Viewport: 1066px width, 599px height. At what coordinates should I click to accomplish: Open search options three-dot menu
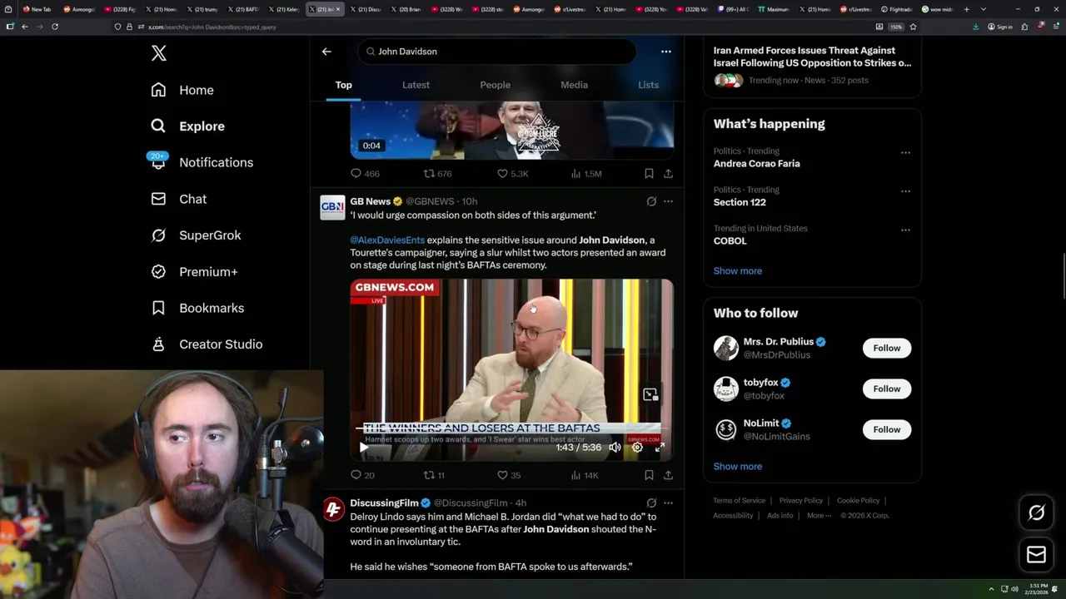665,52
